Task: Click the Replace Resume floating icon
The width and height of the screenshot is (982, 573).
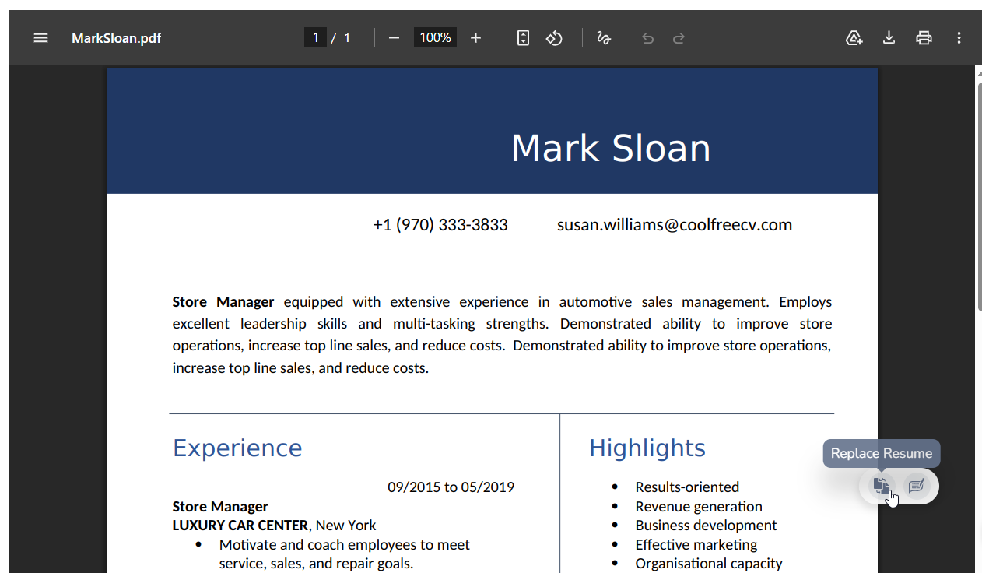Action: 881,486
